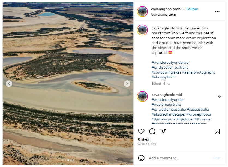This screenshot has width=228, height=167.
Task: Click the Post comment button
Action: point(217,158)
